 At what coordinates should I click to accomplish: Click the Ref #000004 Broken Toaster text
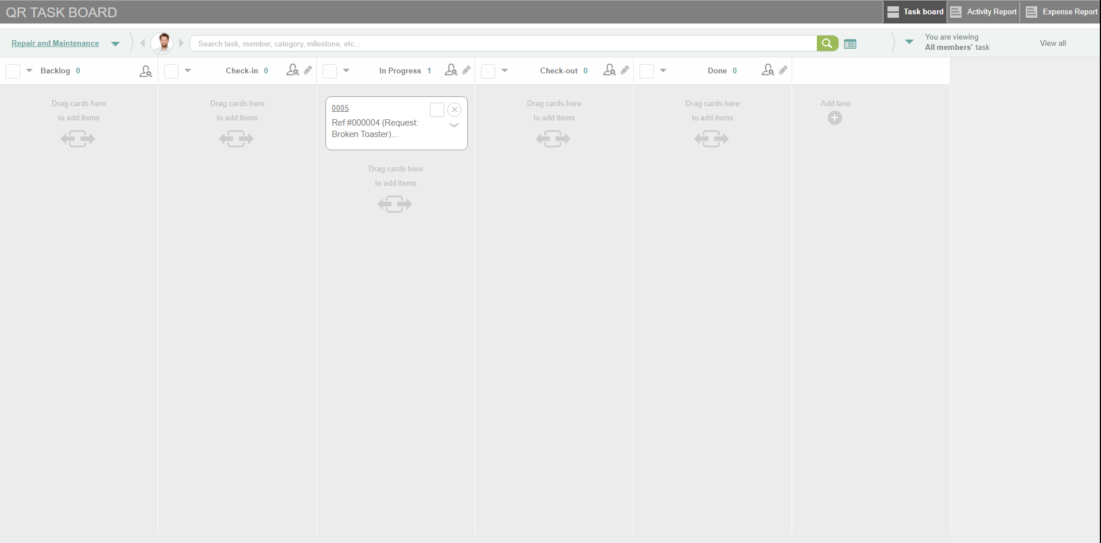tap(375, 128)
